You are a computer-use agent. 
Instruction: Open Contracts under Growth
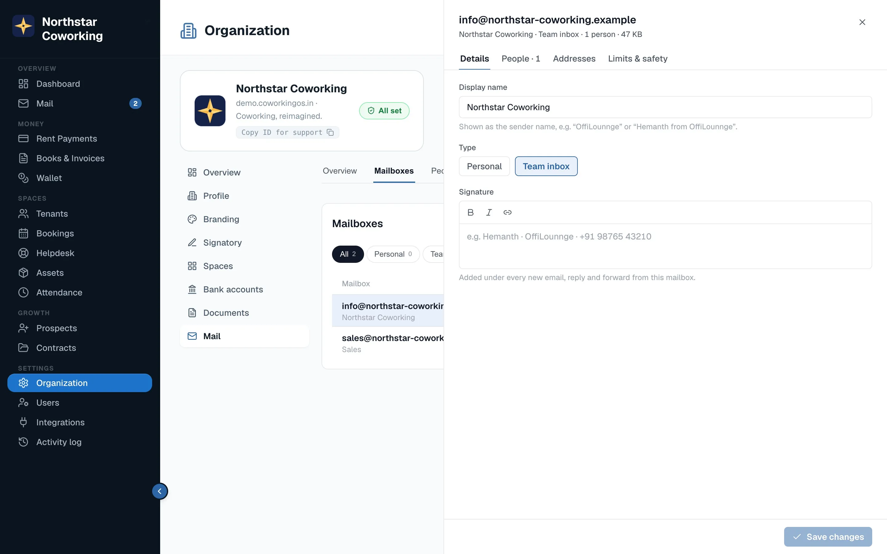pyautogui.click(x=79, y=348)
